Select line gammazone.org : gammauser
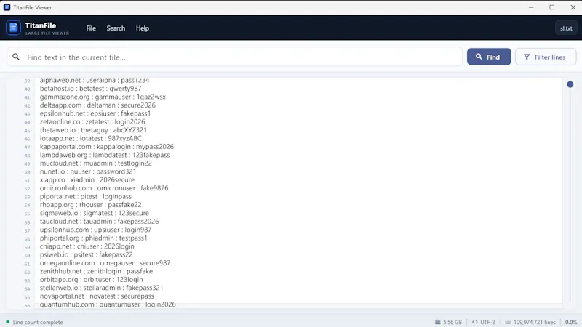The height and width of the screenshot is (327, 582). tap(103, 97)
